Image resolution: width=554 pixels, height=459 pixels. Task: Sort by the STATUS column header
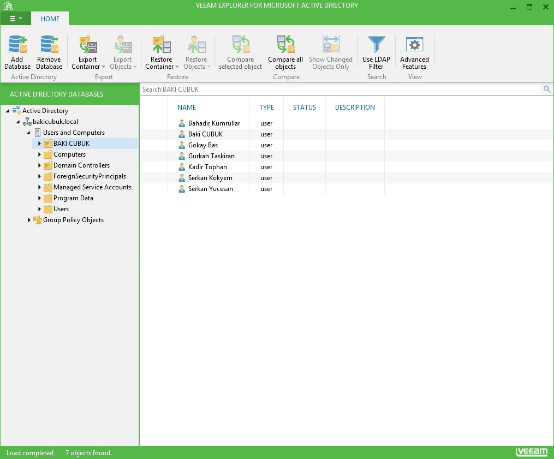point(305,108)
